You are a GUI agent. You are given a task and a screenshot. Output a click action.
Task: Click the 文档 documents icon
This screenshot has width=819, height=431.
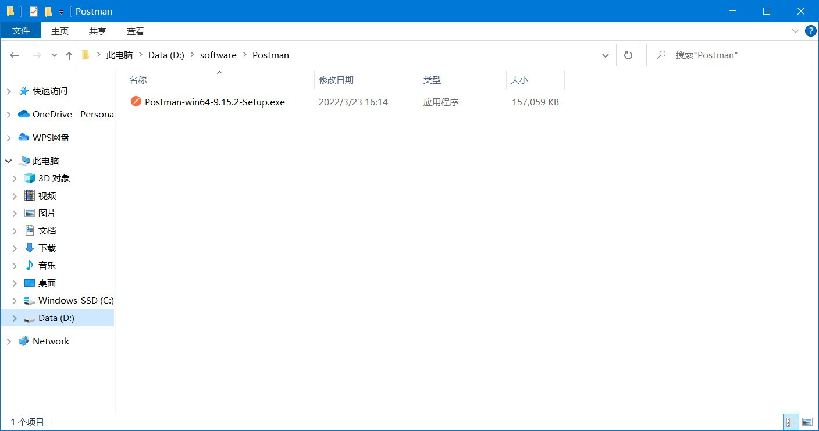point(30,230)
